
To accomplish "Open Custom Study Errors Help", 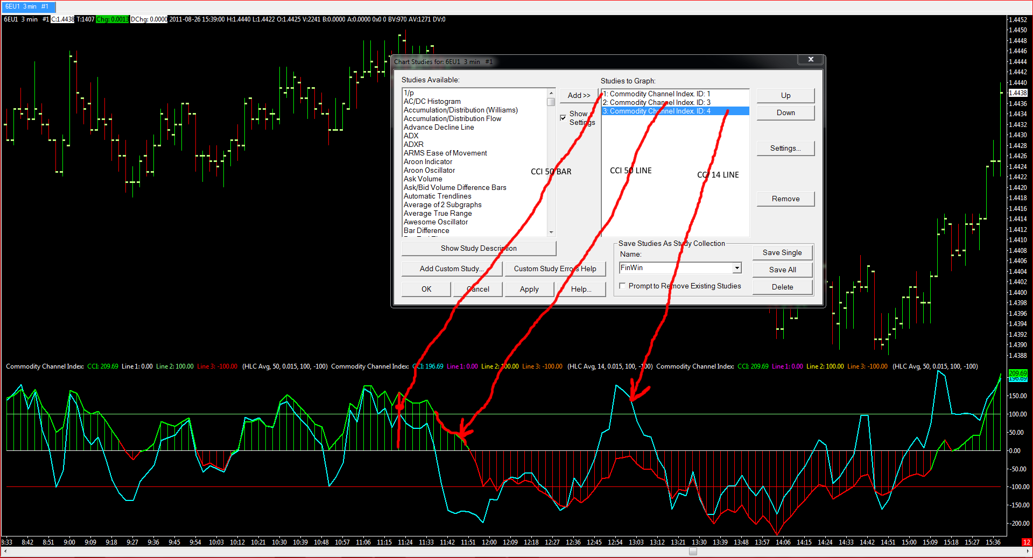I will 555,269.
